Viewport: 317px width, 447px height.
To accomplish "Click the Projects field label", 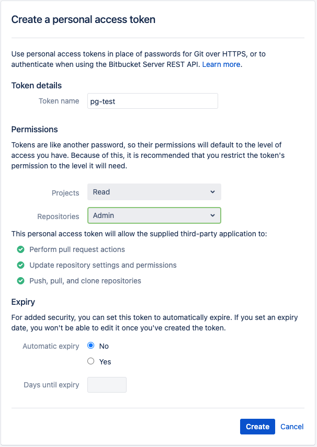I will [65, 193].
